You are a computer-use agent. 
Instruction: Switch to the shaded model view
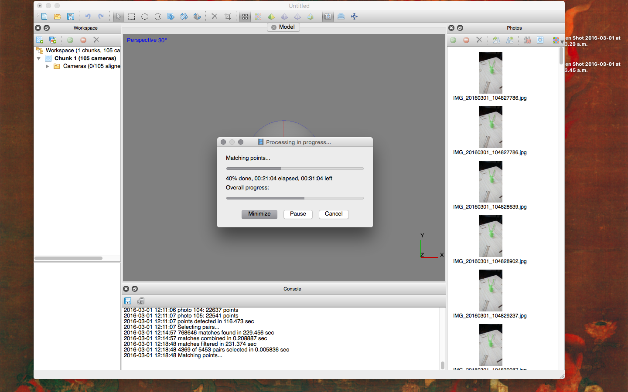click(x=271, y=17)
